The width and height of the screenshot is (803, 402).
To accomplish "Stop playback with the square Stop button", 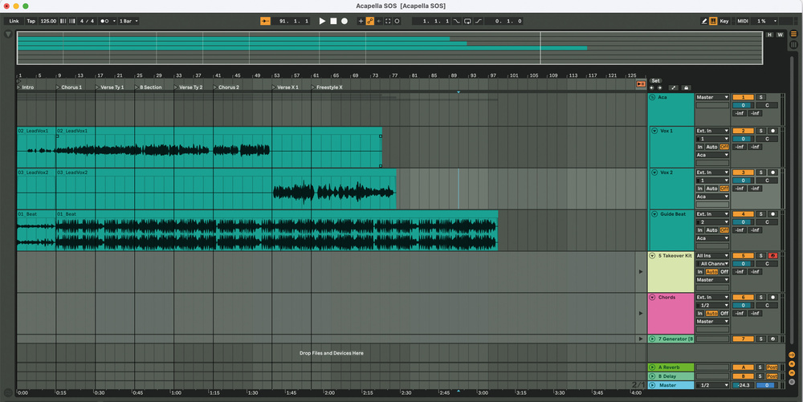I will pyautogui.click(x=333, y=21).
